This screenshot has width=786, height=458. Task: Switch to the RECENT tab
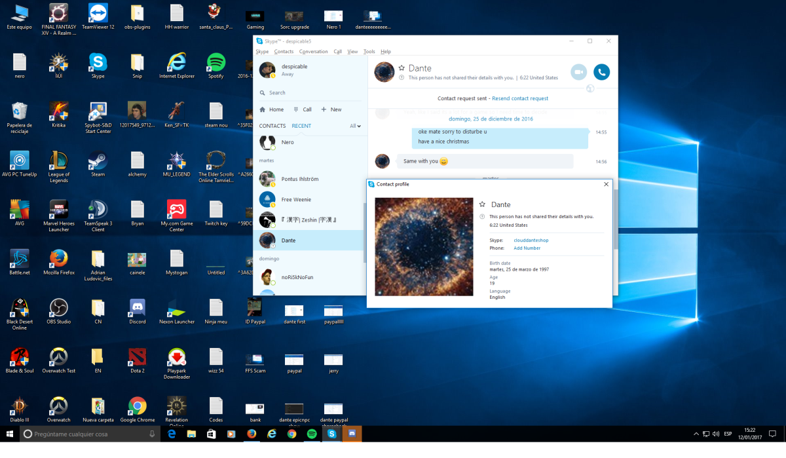click(301, 126)
